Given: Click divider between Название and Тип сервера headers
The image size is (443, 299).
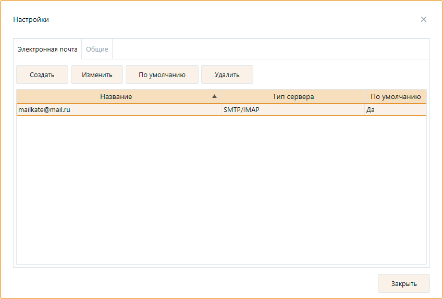Looking at the screenshot, I should [x=221, y=96].
